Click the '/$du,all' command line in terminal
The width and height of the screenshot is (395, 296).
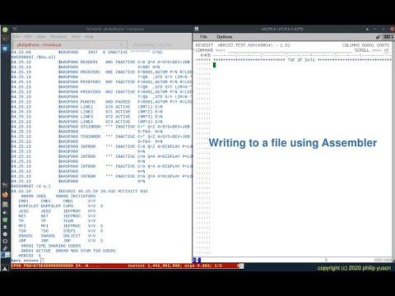tap(33, 57)
